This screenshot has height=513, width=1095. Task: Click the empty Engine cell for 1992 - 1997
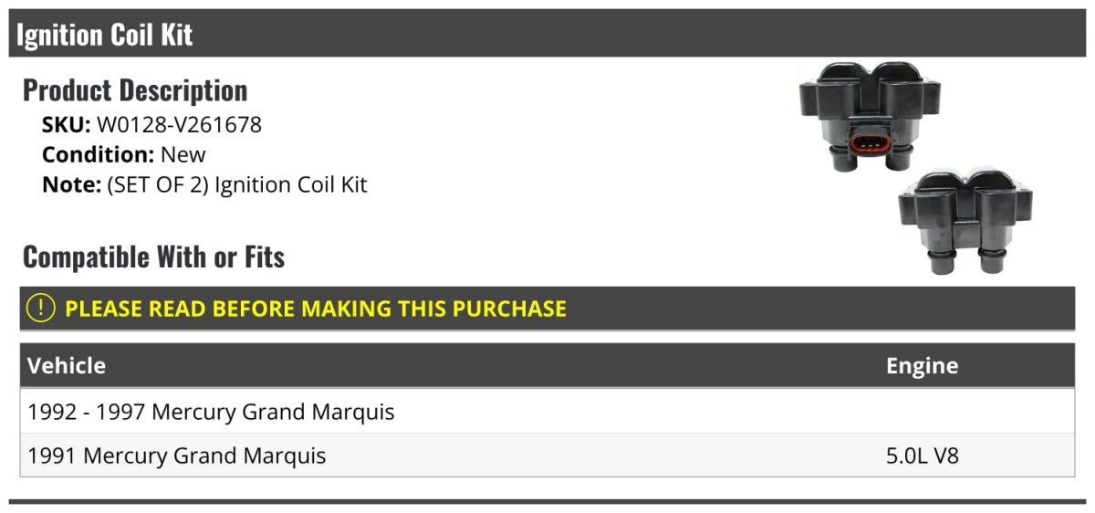coord(976,412)
